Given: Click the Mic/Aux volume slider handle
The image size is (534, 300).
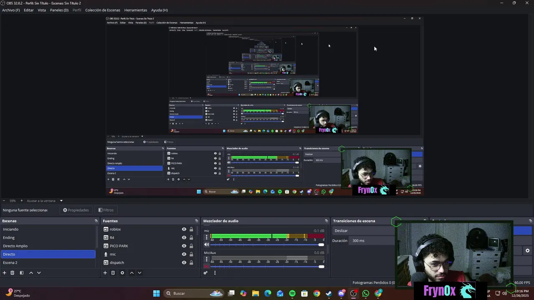Looking at the screenshot, I should coord(321,266).
